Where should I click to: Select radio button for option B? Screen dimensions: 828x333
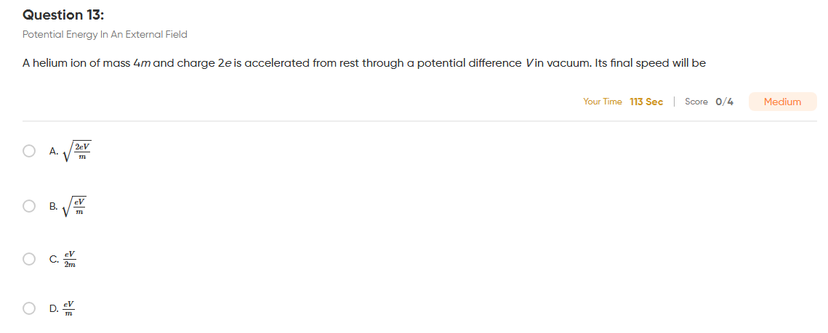click(x=29, y=206)
